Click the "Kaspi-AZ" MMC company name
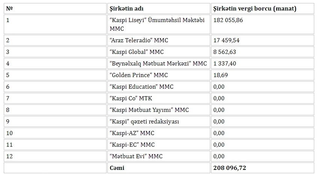The image size is (321, 174). click(x=132, y=133)
